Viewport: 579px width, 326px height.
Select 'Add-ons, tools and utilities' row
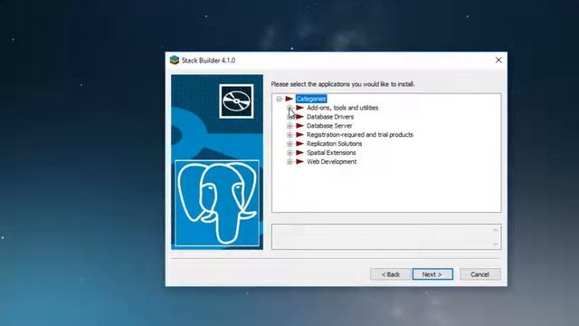click(342, 108)
